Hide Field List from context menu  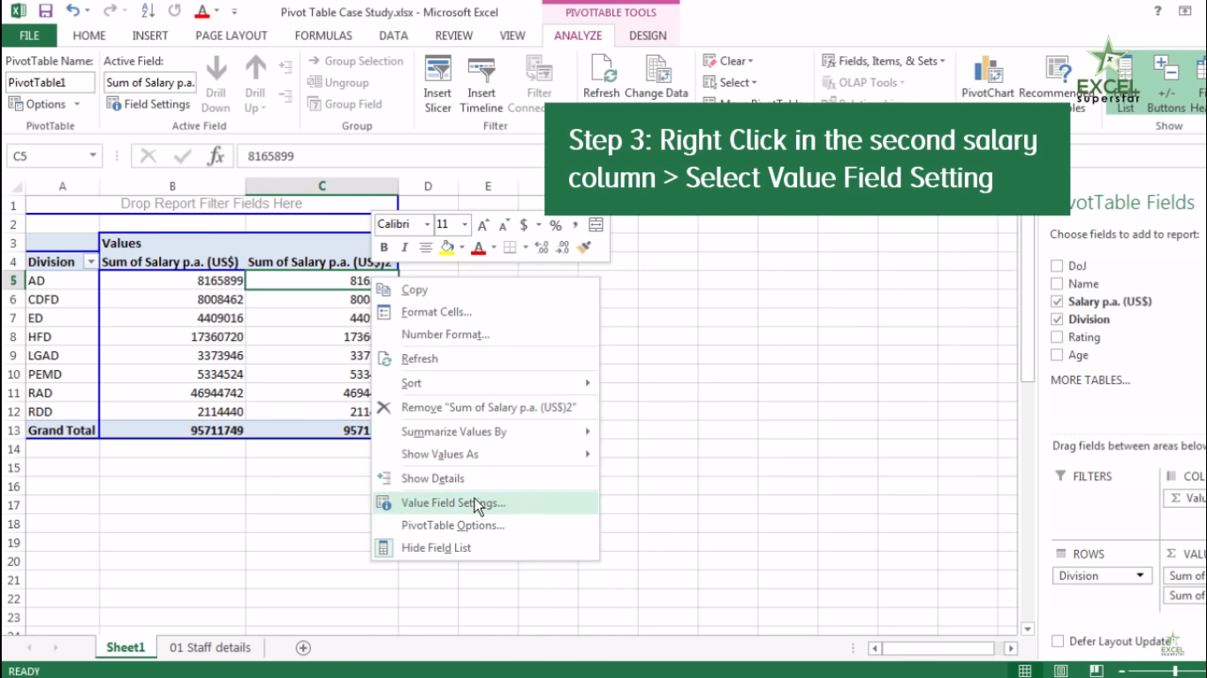point(485,547)
